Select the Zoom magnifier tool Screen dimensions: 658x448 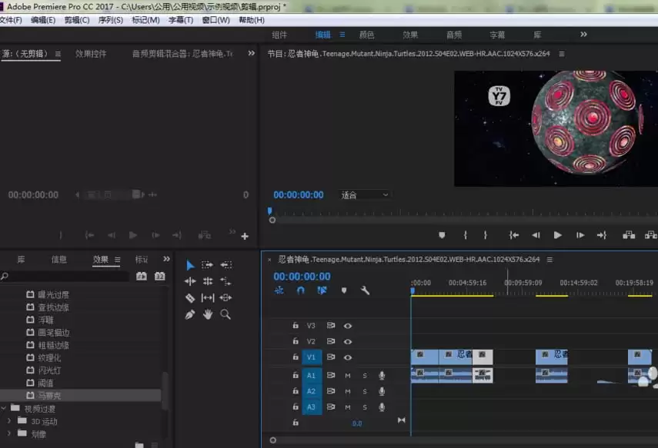pos(225,314)
